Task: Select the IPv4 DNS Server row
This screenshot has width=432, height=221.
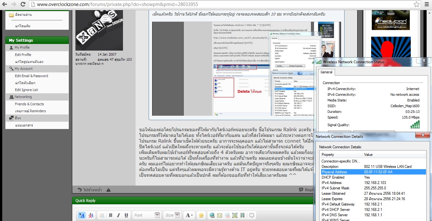Action: point(373,215)
